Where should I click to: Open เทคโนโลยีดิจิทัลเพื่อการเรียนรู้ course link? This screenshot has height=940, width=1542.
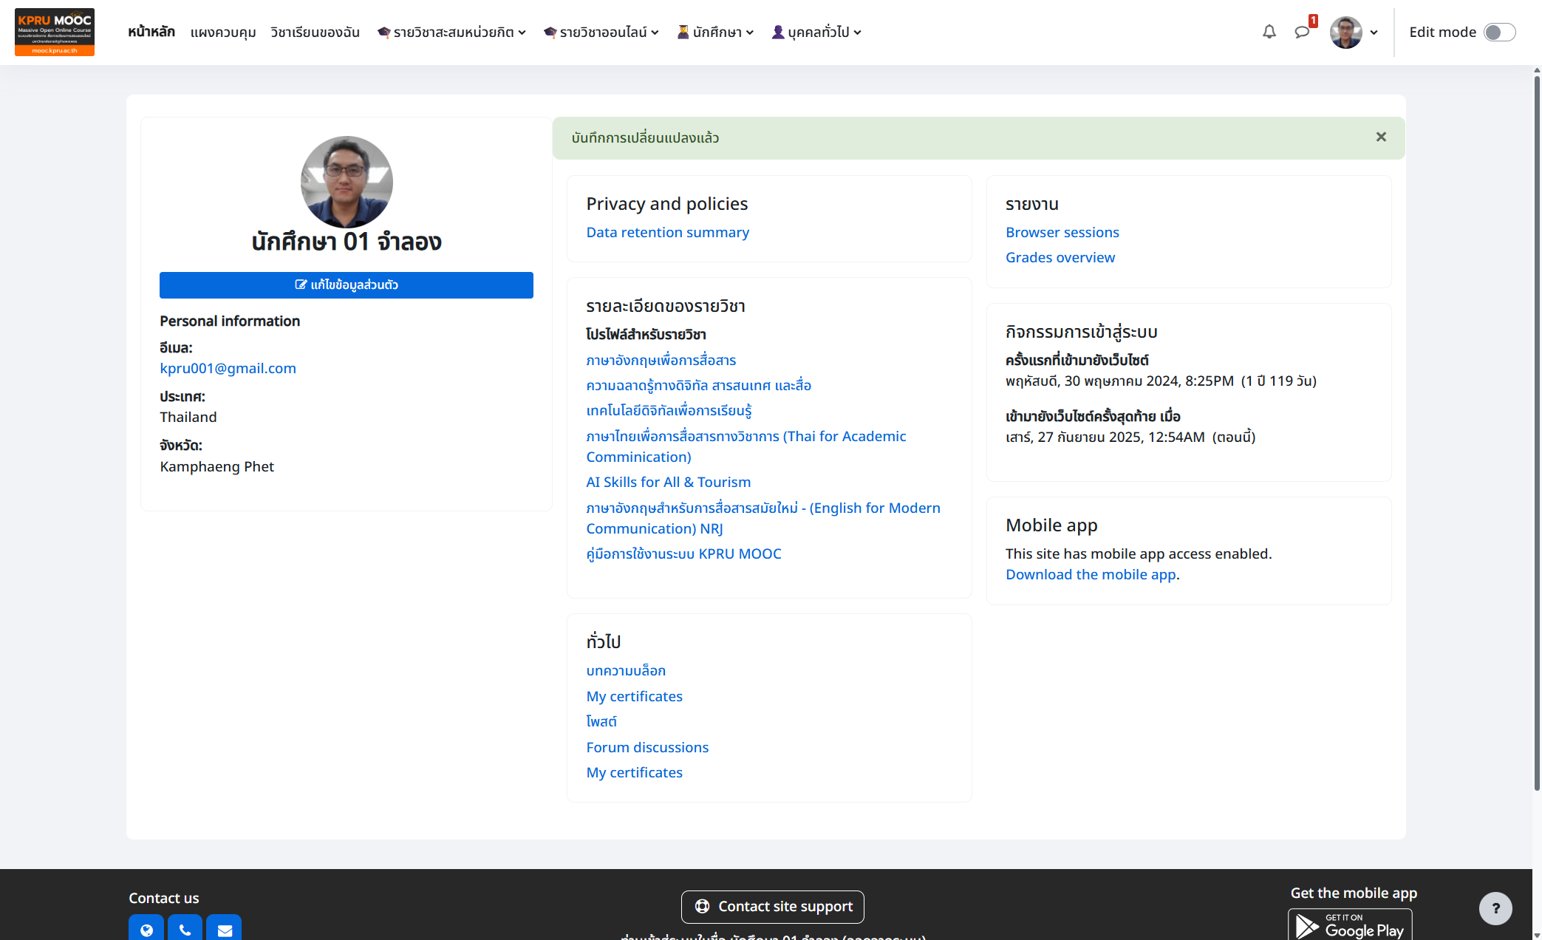669,411
